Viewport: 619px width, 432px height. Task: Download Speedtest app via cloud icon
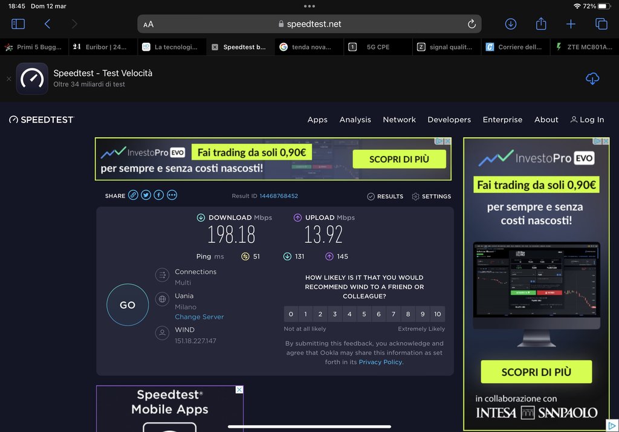click(x=592, y=79)
